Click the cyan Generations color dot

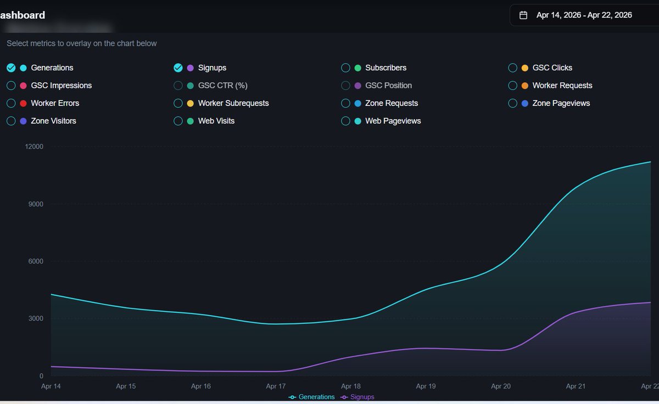point(23,68)
